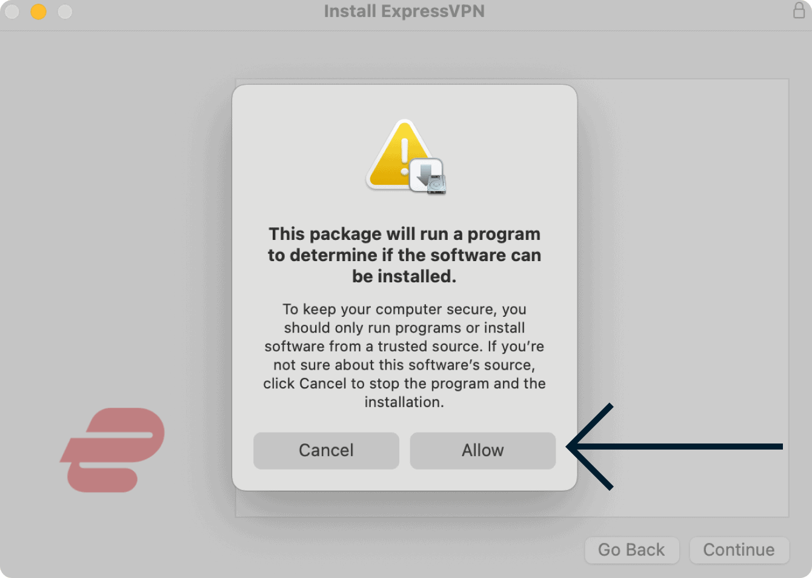This screenshot has width=812, height=578.
Task: Minimize the window with the yellow button
Action: pos(38,12)
